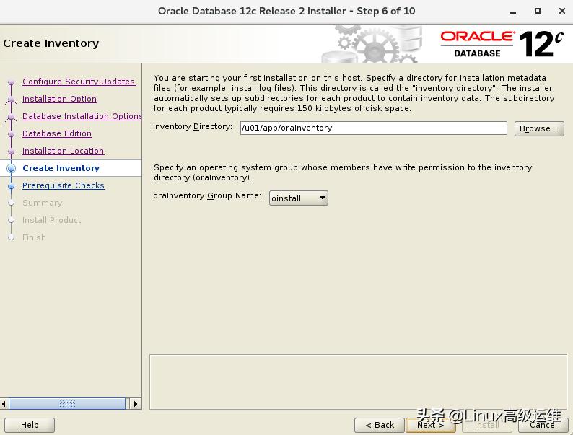Maximize the installer window
Screen dimensions: 573x435
point(537,11)
